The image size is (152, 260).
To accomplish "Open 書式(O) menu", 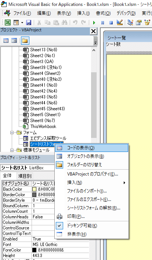I will (x=103, y=13).
